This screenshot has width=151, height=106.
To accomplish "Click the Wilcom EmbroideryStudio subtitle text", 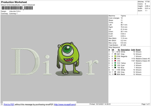I will click(18, 5).
